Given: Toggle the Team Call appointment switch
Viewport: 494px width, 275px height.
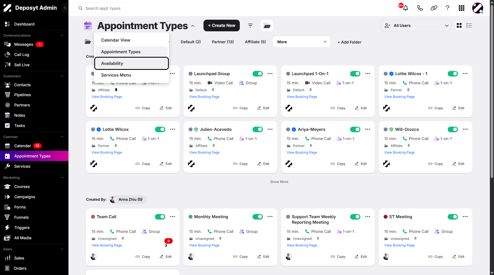Looking at the screenshot, I should pyautogui.click(x=160, y=217).
